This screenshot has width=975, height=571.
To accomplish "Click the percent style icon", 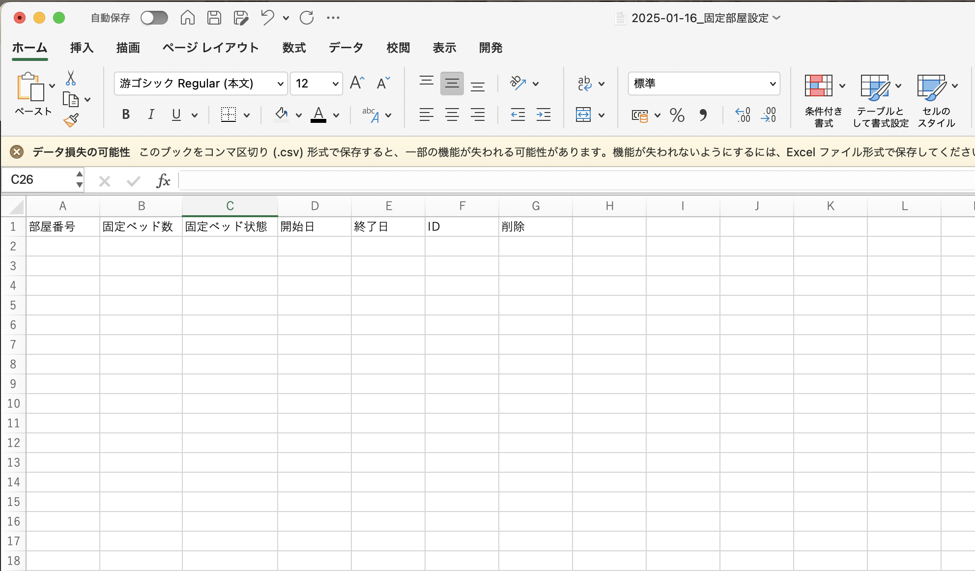I will [677, 115].
